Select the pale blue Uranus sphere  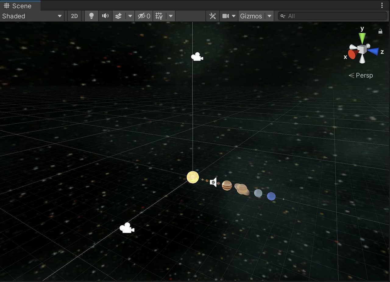point(258,193)
